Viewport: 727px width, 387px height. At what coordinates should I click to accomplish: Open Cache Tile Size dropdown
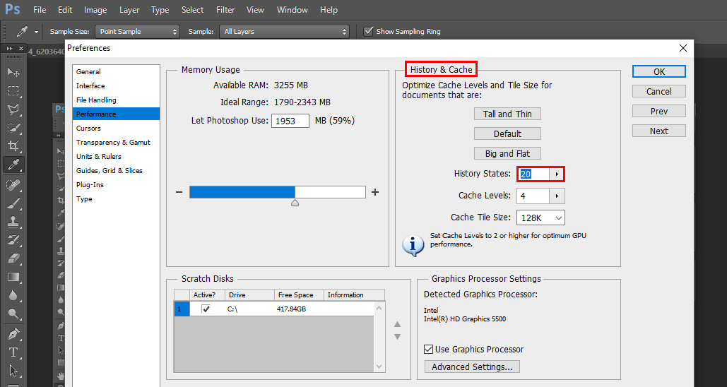pos(540,218)
